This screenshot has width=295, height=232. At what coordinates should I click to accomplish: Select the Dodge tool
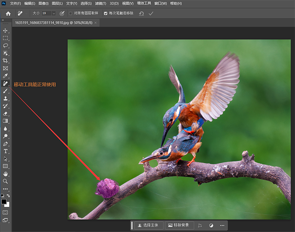pos(5,136)
